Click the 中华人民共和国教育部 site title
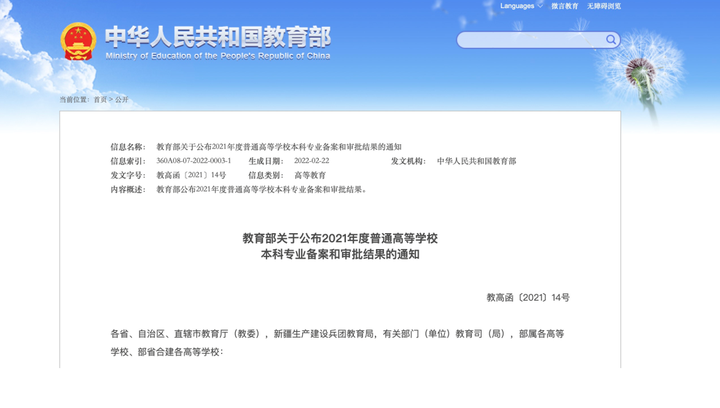Screen dimensions: 720x408 (x=217, y=37)
